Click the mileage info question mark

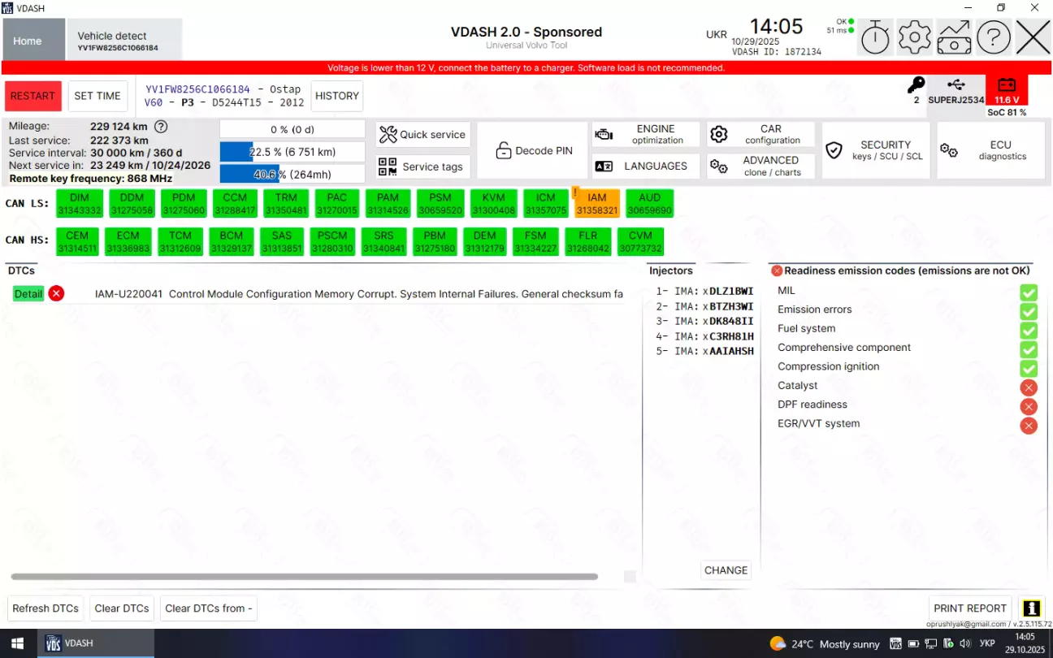point(161,127)
